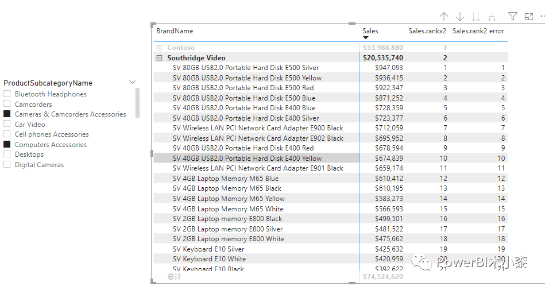Collapse the Southridge Video brand row
Image resolution: width=545 pixels, height=286 pixels.
coord(159,58)
